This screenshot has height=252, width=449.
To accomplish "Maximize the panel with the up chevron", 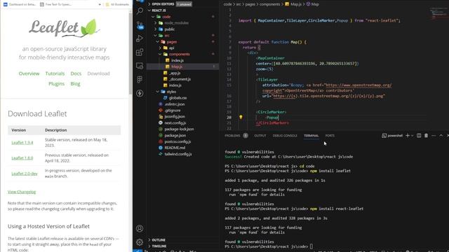I will [441, 135].
